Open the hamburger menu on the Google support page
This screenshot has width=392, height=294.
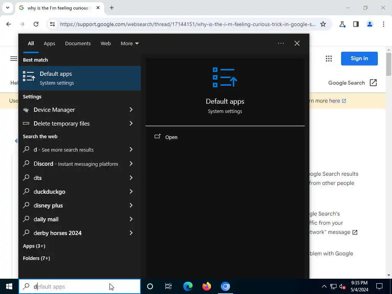(x=14, y=59)
